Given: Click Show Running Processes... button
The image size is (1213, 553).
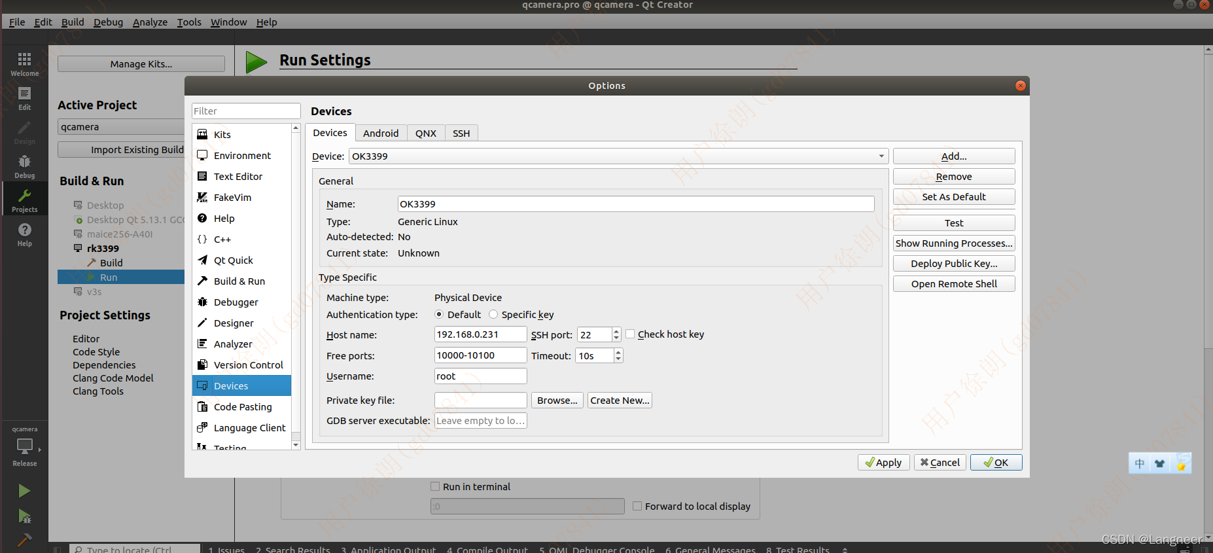Looking at the screenshot, I should point(954,243).
